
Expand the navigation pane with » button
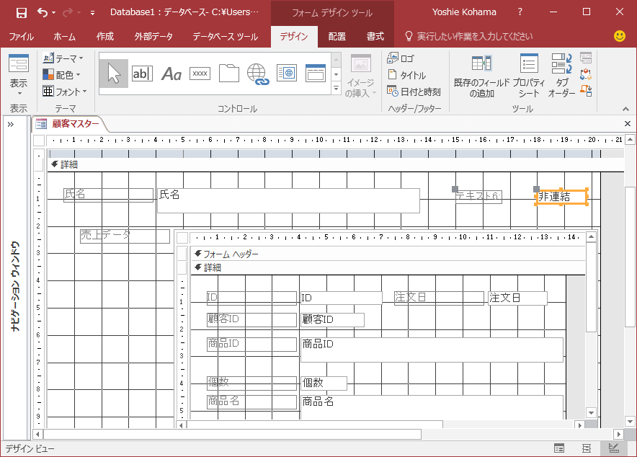[11, 124]
